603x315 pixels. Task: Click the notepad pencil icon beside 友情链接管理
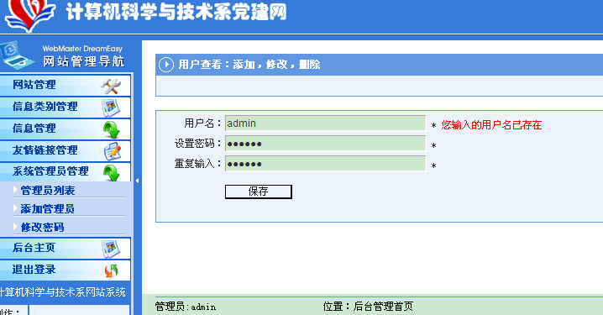(113, 151)
